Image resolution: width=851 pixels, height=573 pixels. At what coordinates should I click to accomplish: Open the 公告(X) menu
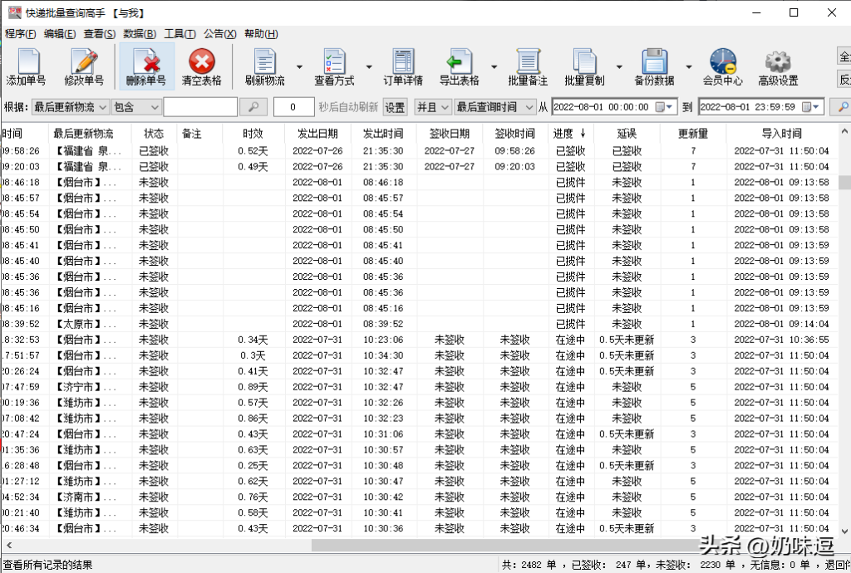[x=219, y=33]
